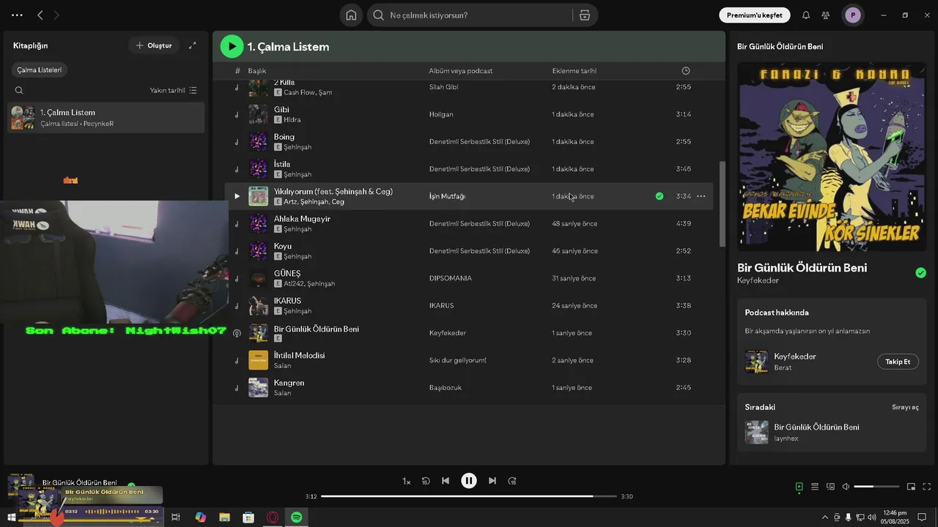Toggle the saved checkmark in now-playing panel
The width and height of the screenshot is (938, 527).
coord(920,273)
